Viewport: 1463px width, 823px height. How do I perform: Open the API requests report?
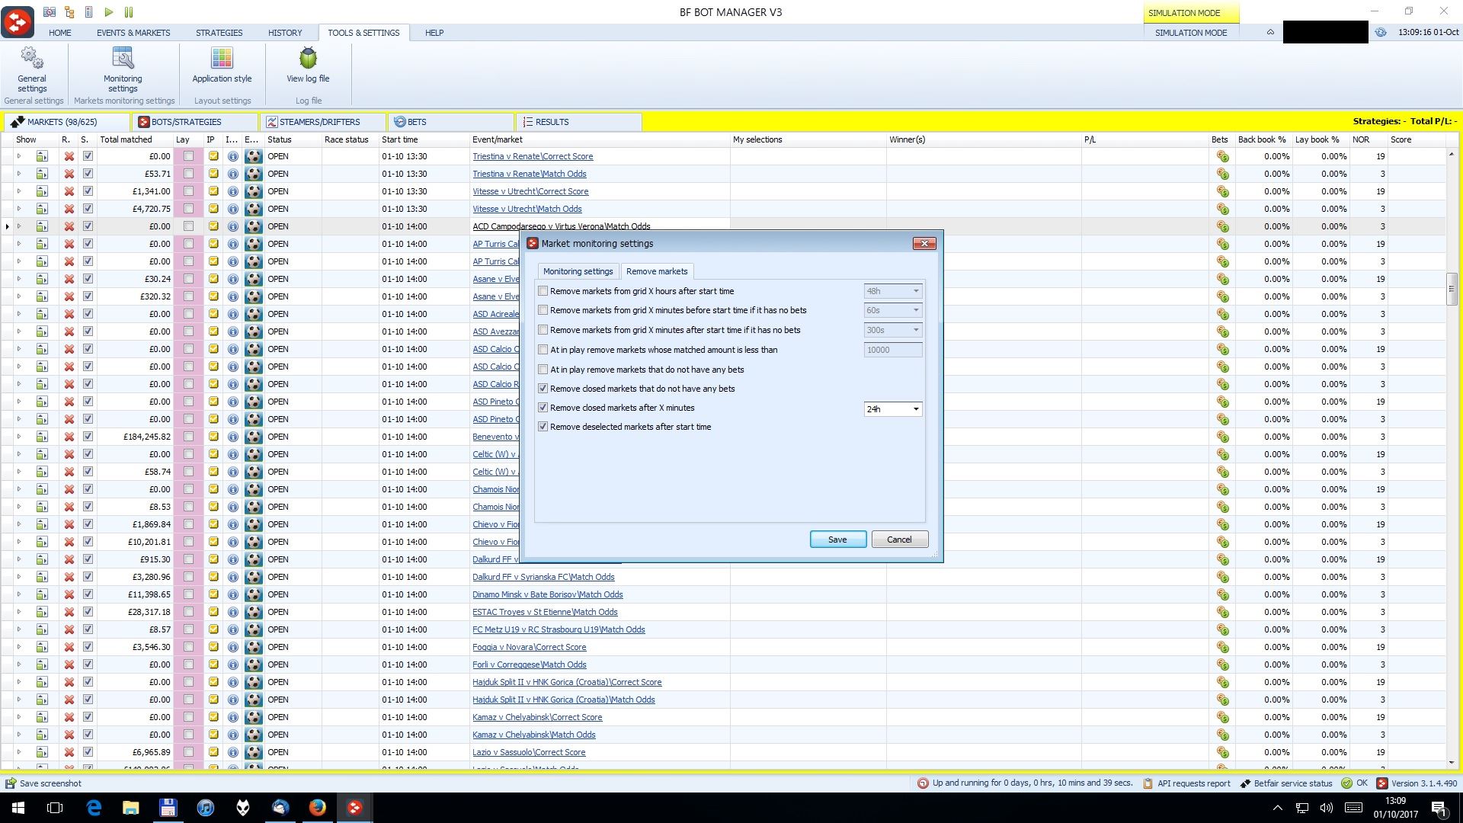[x=1186, y=783]
